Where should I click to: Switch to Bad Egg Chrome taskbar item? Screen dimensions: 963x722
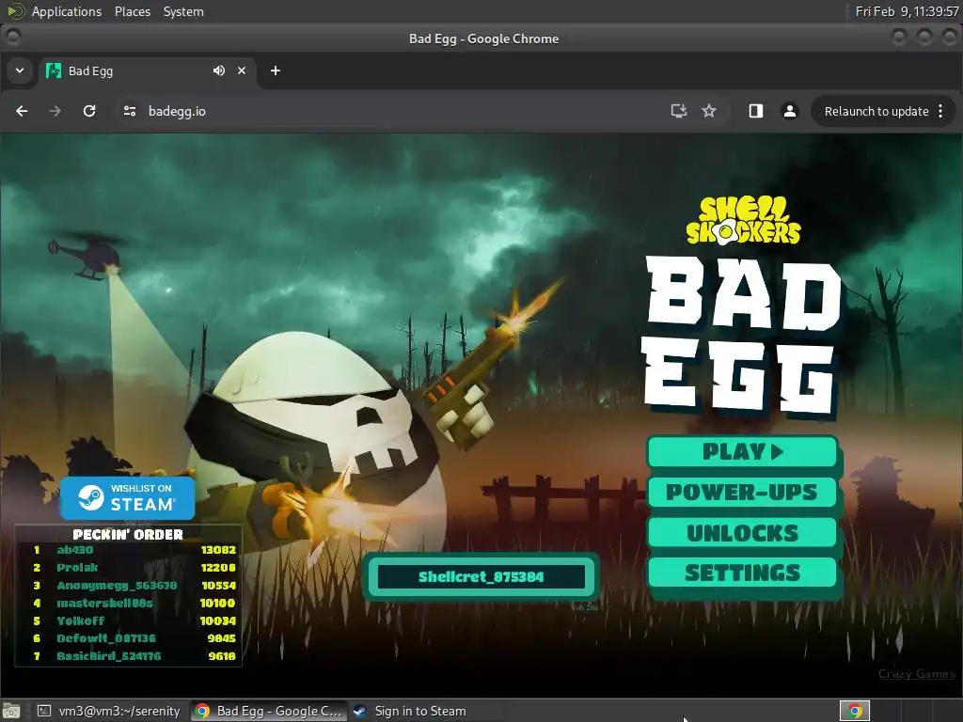tap(269, 711)
